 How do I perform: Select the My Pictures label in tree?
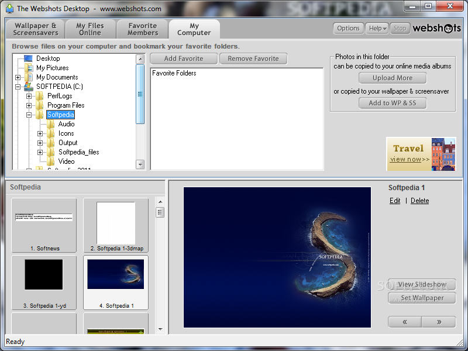point(53,68)
